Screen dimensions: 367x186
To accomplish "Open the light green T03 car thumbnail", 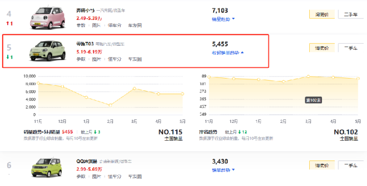I will 48,51.
